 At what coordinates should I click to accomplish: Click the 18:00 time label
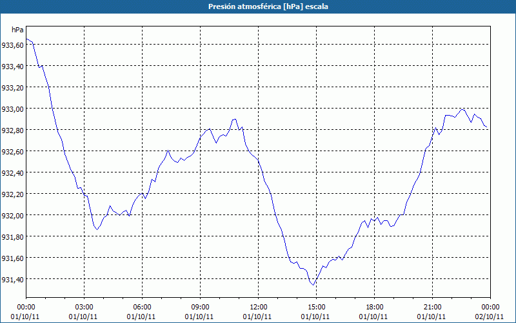(x=375, y=307)
